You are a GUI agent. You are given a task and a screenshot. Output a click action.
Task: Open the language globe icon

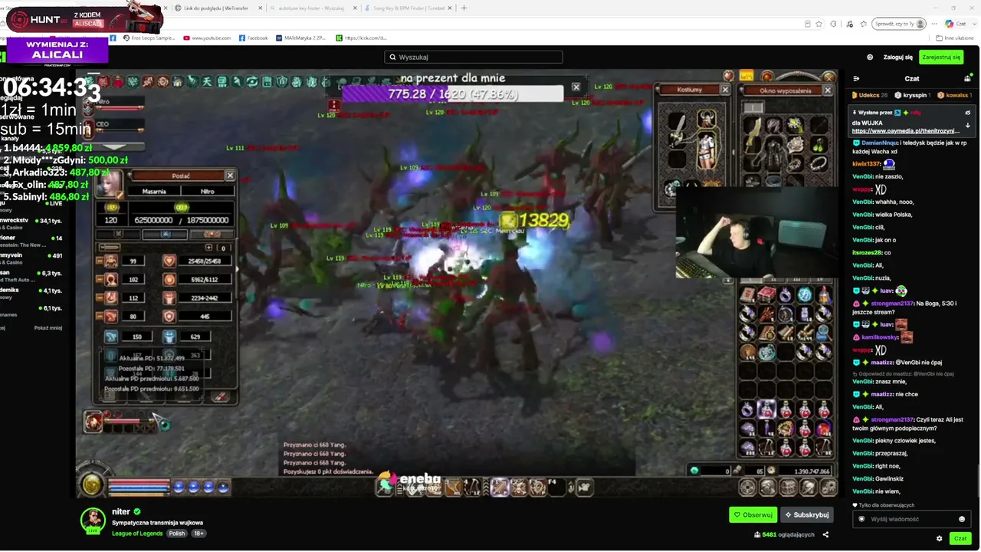coord(870,57)
